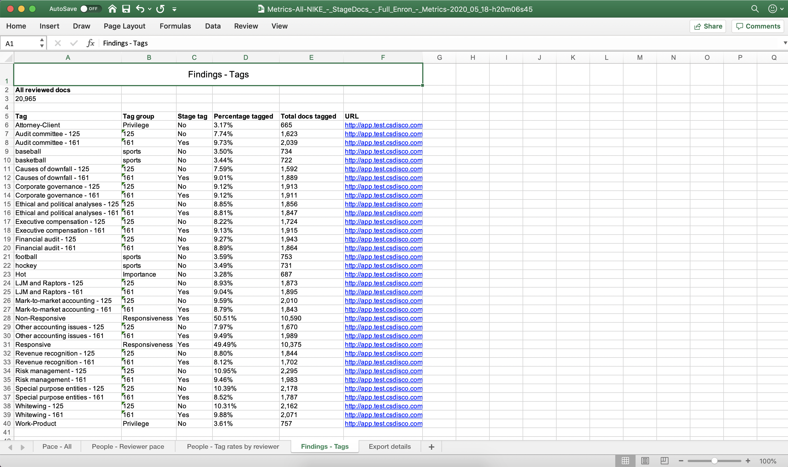Toggle the AutoSave switch
The image size is (788, 467).
[x=90, y=9]
